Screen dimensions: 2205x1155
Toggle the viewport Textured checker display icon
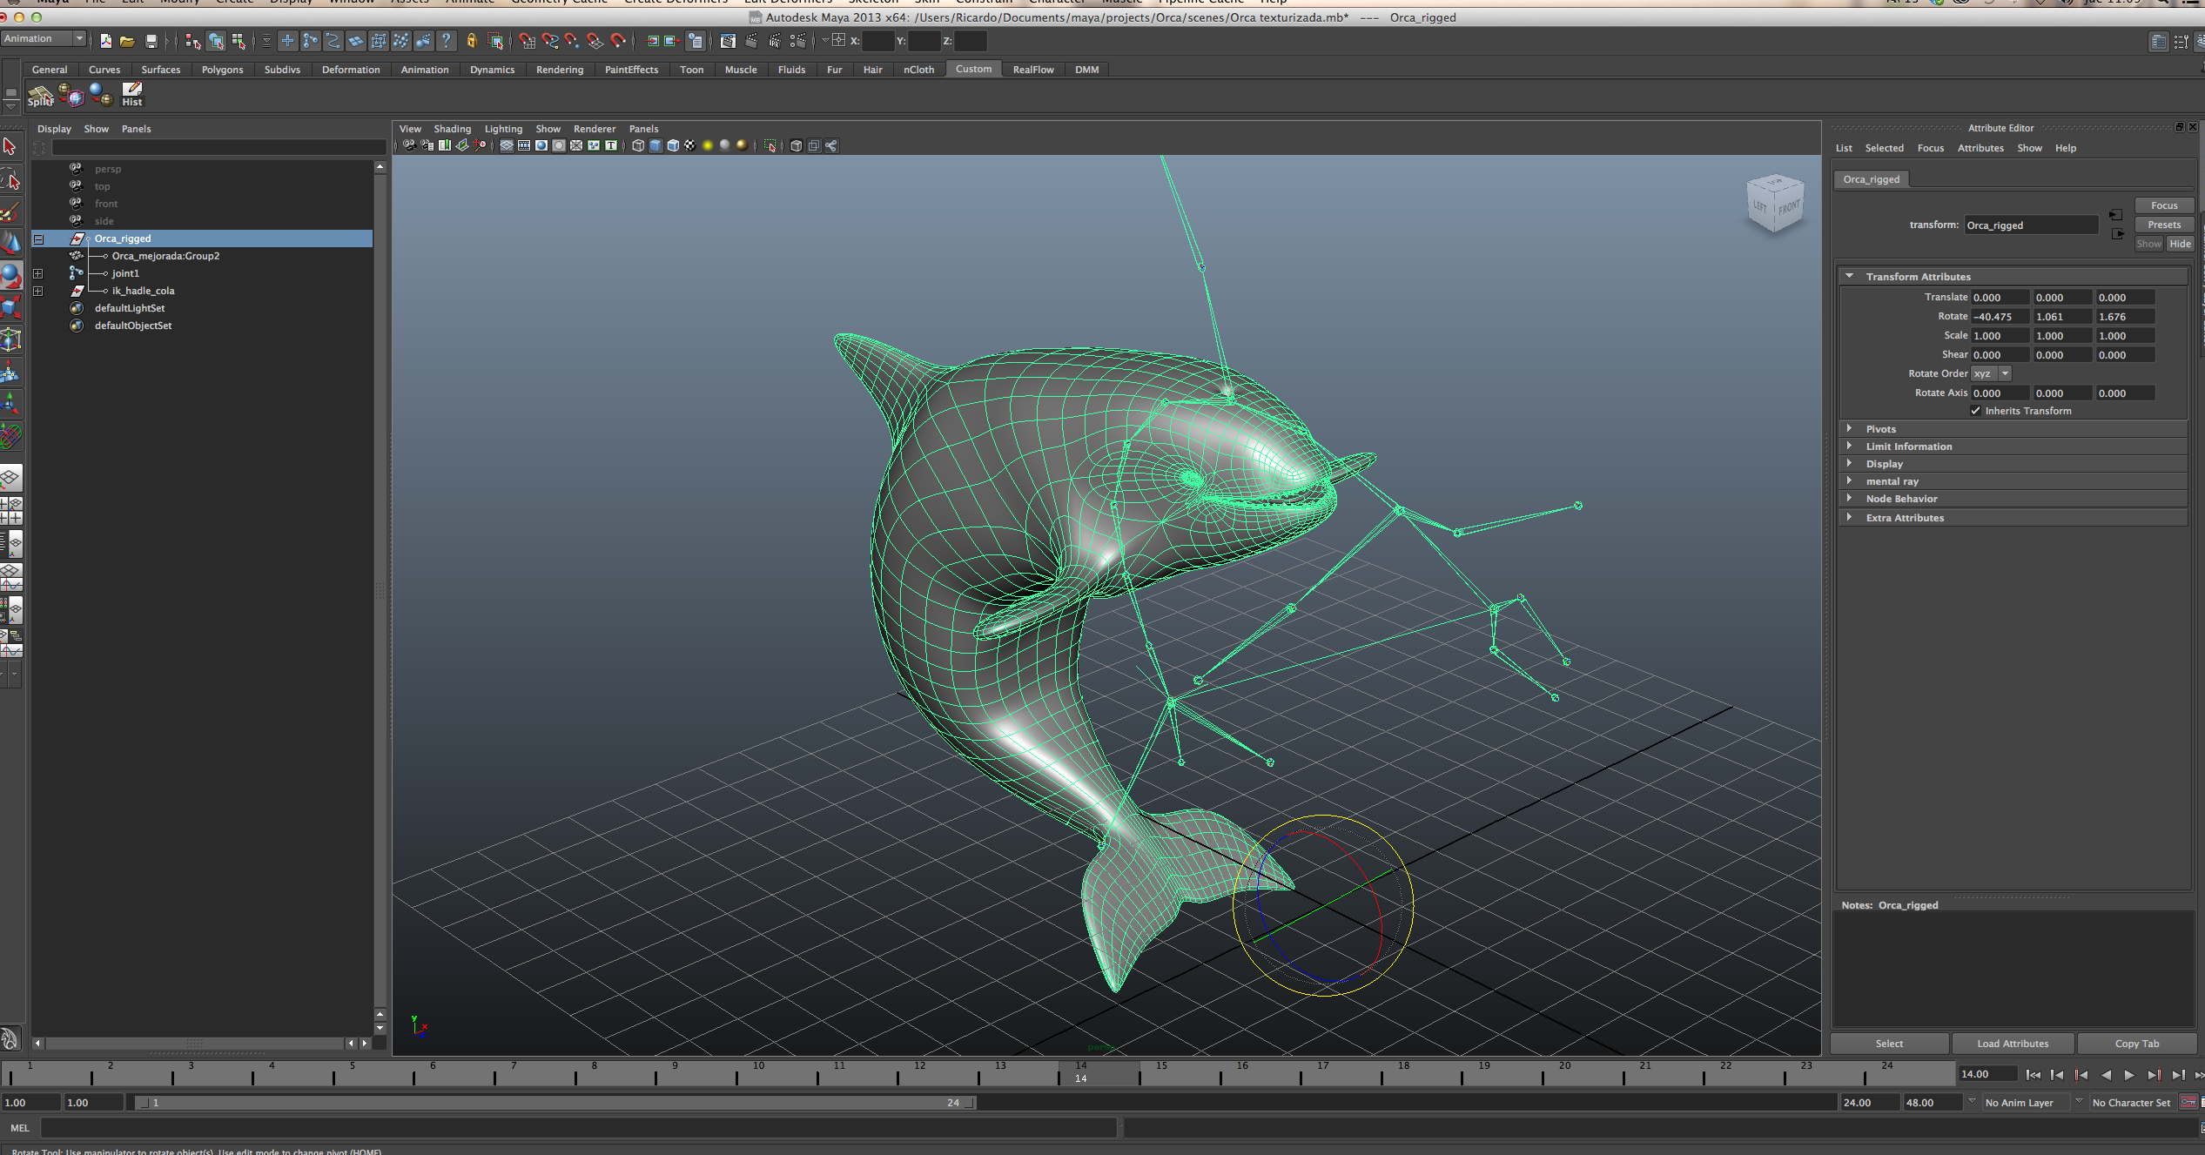[690, 145]
